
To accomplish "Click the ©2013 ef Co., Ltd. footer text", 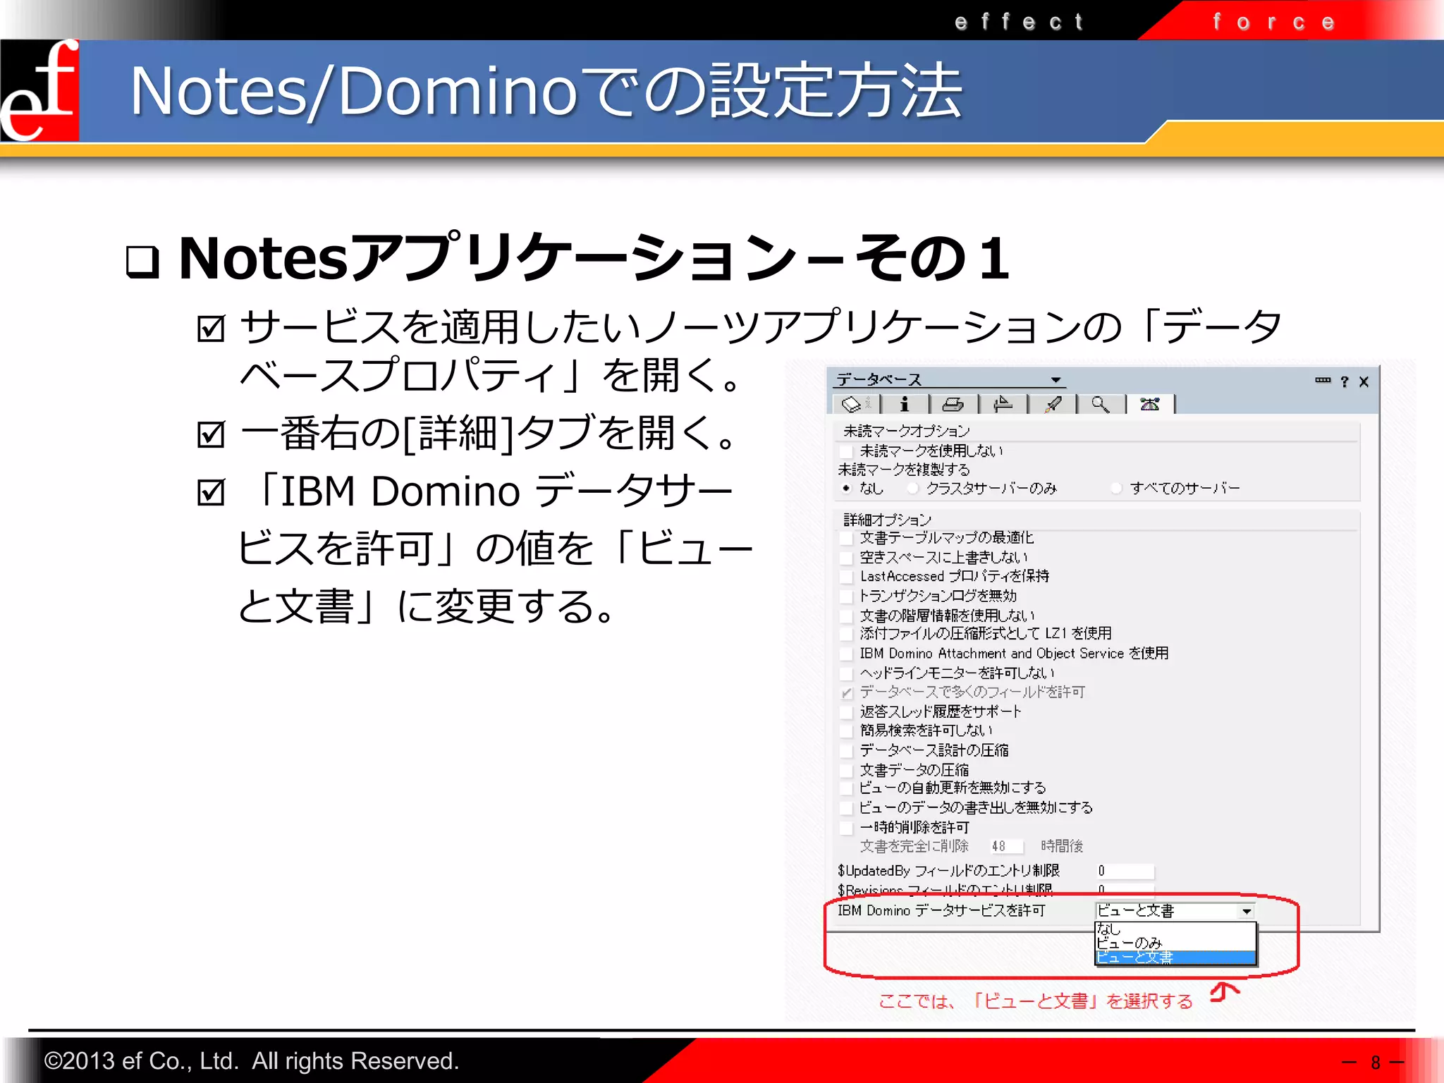I will 251,1061.
